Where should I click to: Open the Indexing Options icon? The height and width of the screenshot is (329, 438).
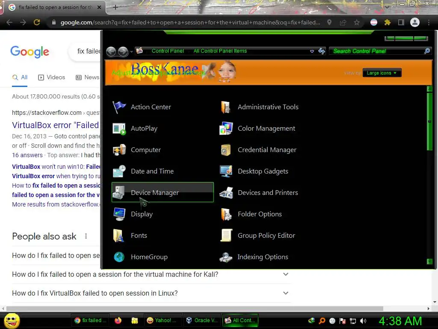tap(226, 257)
